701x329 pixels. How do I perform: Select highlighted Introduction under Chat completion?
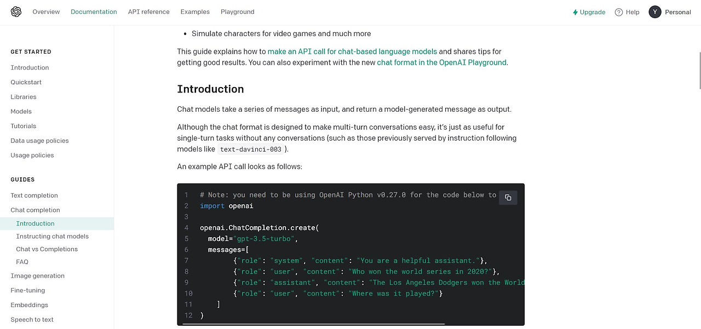point(57,223)
